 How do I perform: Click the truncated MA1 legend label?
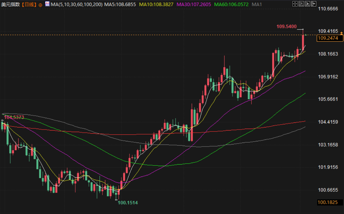click(x=257, y=4)
